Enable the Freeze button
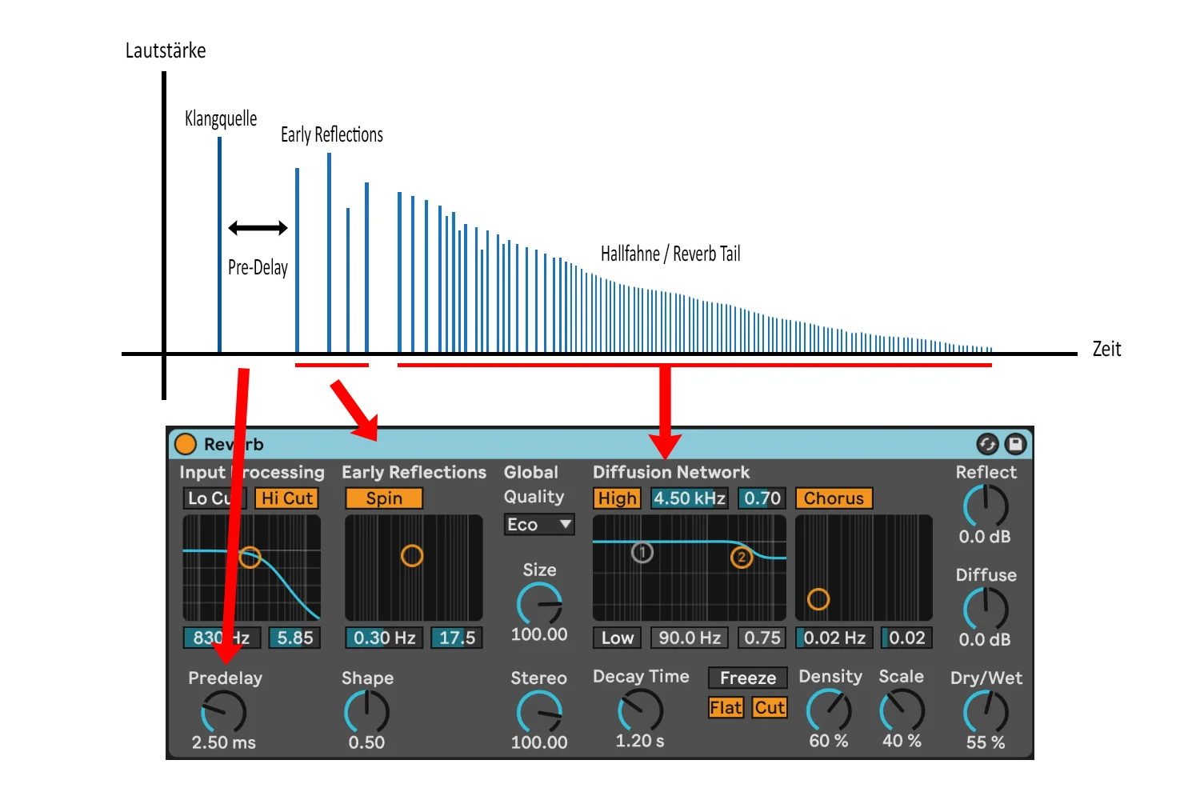Viewport: 1200px width, 800px height. [x=747, y=678]
